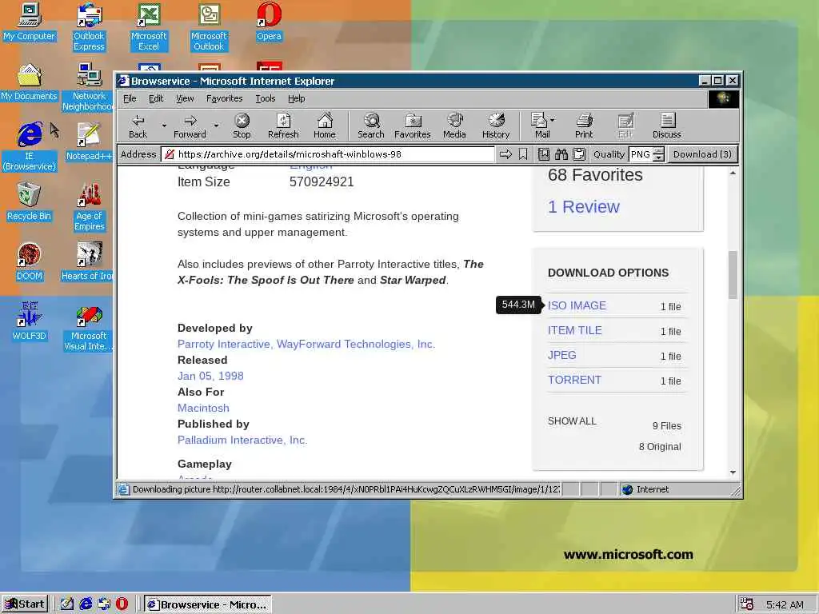Select Opera desktop icon
The width and height of the screenshot is (819, 614).
[x=269, y=22]
